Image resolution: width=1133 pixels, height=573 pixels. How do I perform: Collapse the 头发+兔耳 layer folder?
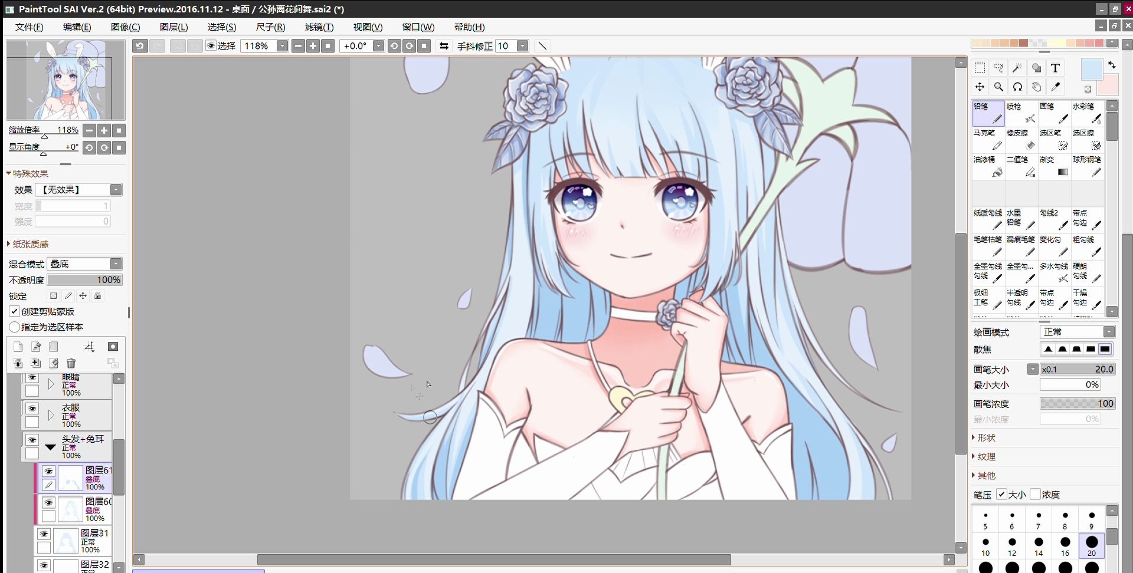click(51, 447)
